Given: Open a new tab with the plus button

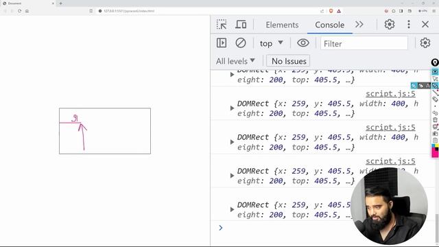Looking at the screenshot, I should 61,3.
